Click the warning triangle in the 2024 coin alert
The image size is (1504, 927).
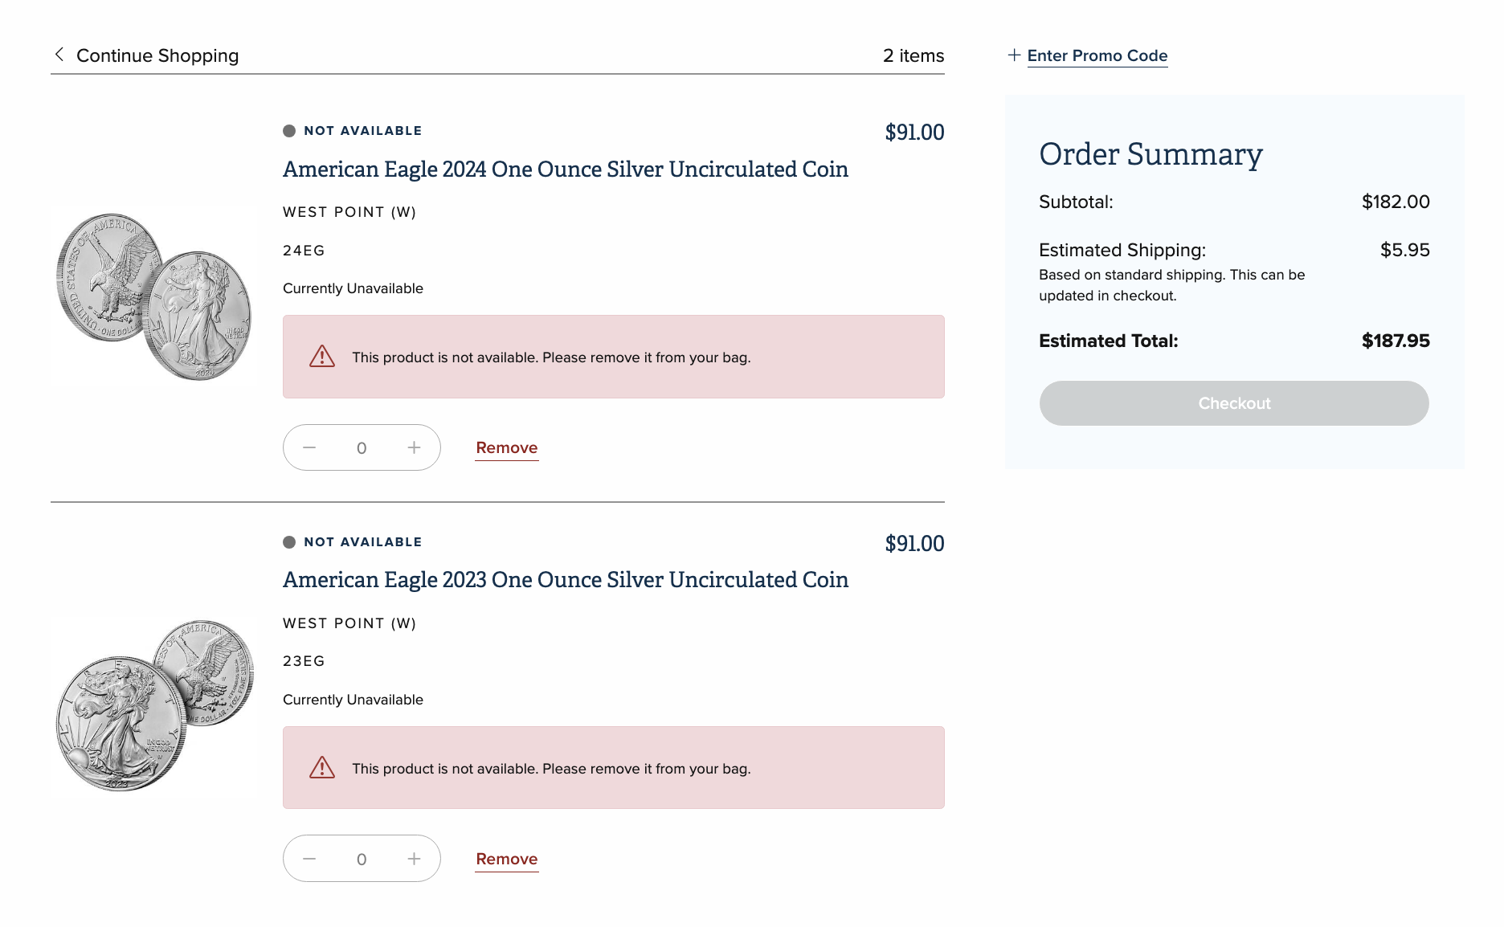pos(322,357)
